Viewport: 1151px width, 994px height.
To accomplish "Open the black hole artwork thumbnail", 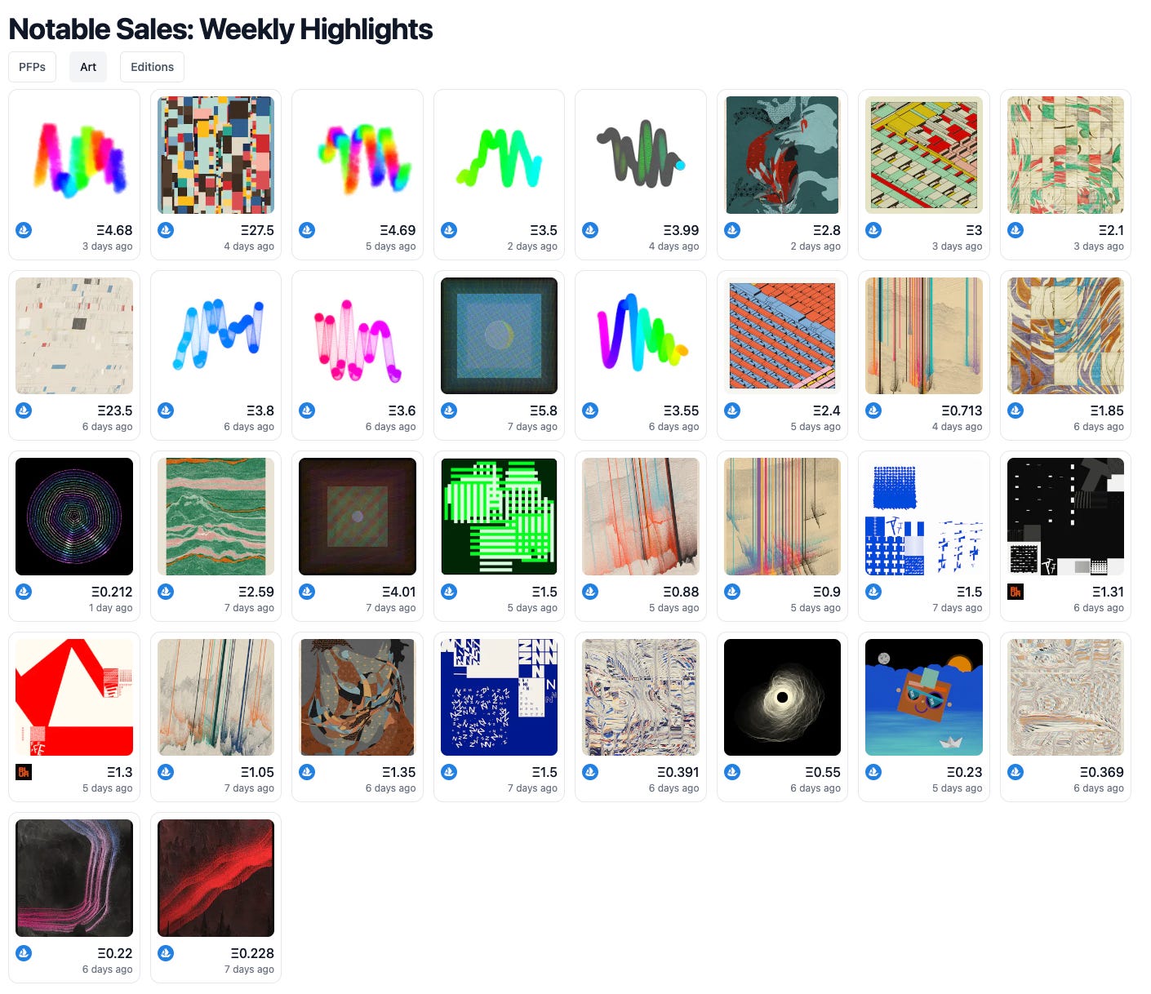I will (782, 697).
